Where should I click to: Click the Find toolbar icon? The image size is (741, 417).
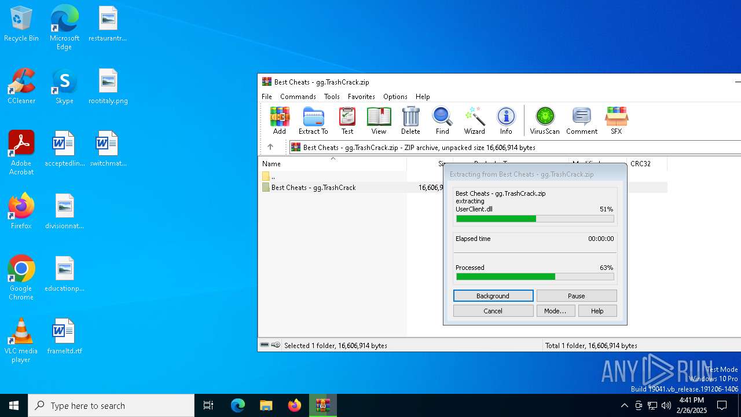coord(442,120)
